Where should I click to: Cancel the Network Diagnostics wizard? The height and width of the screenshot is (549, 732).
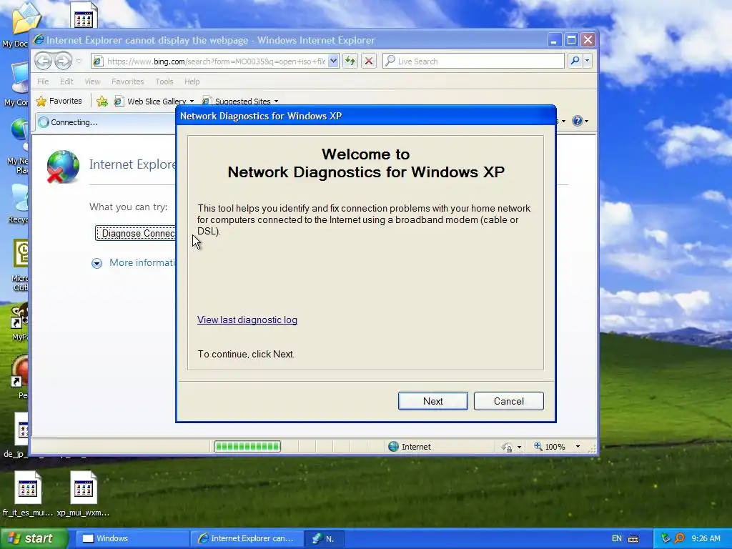click(x=508, y=401)
